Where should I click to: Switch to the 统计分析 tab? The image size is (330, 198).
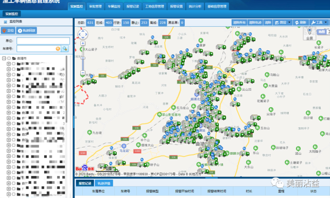195,7
